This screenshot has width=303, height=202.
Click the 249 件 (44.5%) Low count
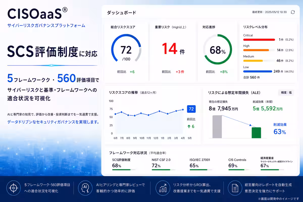(x=284, y=71)
